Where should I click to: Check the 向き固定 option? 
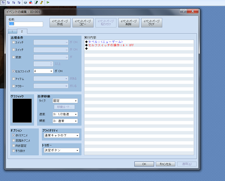click(x=14, y=145)
